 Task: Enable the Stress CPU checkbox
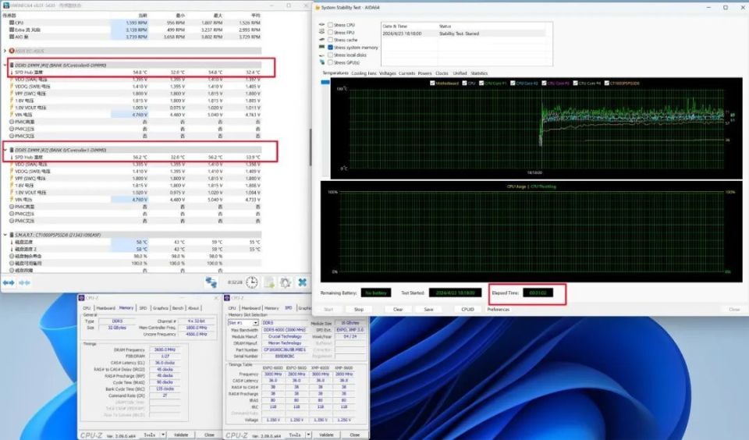(x=331, y=25)
